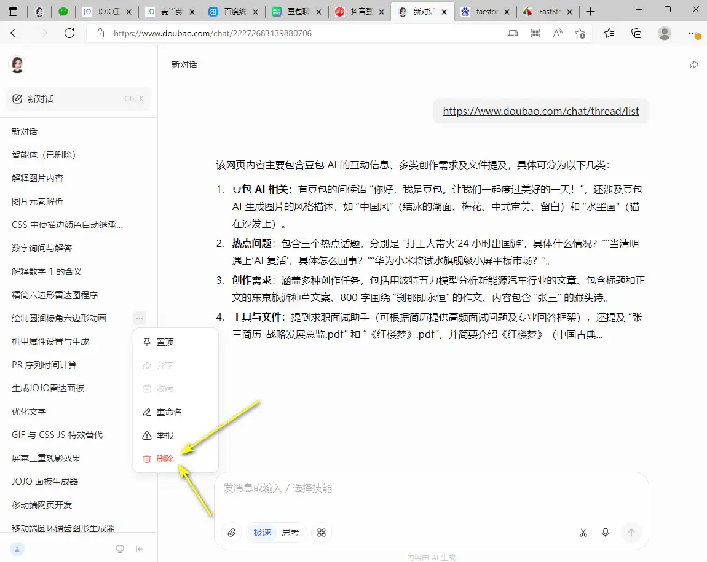The height and width of the screenshot is (562, 707).
Task: Click the blue assistant icon at sidebar bottom
Action: click(x=17, y=548)
